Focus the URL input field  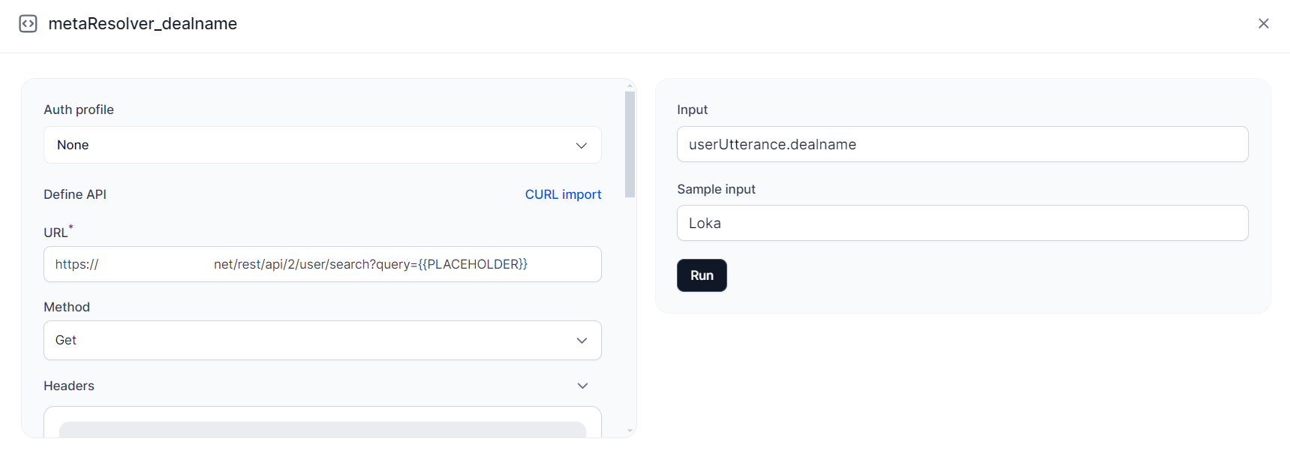coord(322,264)
